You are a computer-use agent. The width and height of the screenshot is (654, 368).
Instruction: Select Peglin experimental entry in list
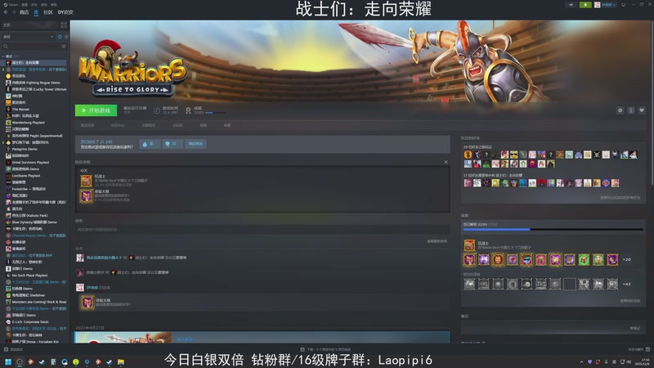pos(34,136)
